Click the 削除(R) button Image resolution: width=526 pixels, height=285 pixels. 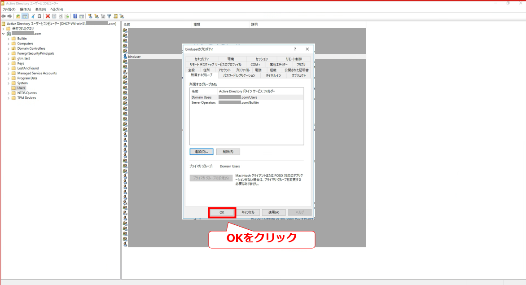pos(228,152)
